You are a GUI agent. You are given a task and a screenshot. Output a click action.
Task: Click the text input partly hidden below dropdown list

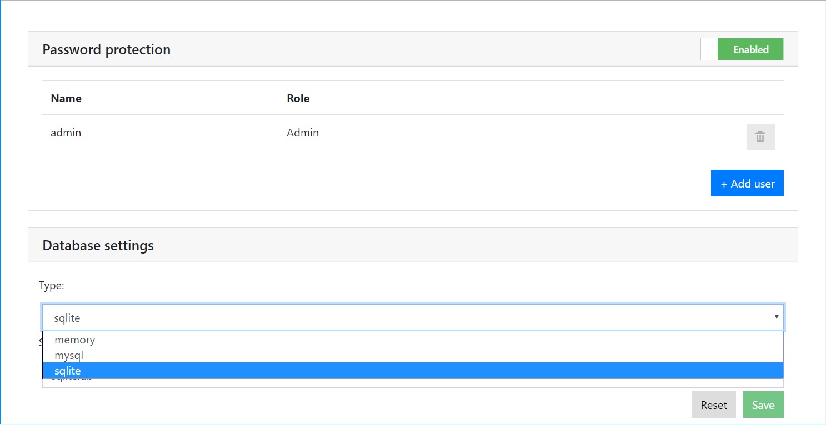(x=389, y=383)
